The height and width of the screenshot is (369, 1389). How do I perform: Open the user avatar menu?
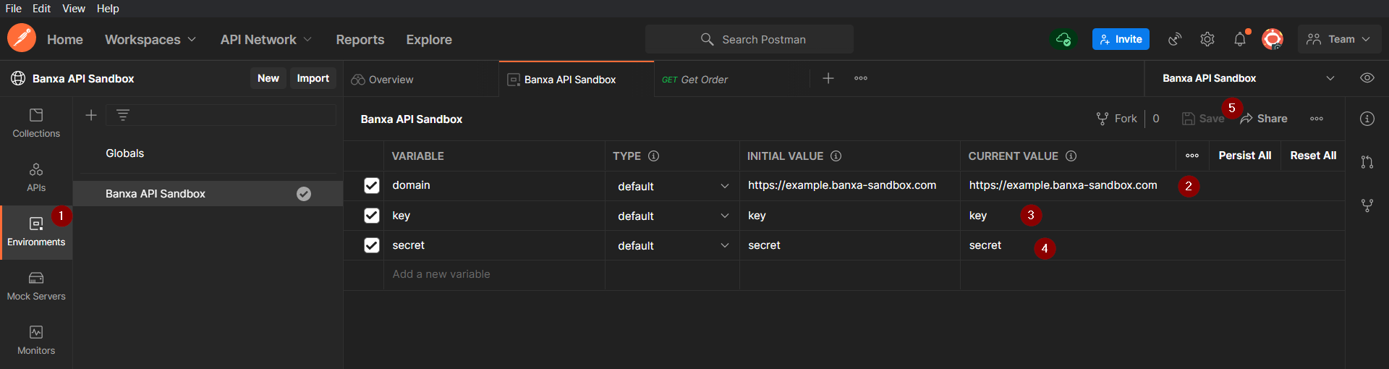click(x=1273, y=39)
